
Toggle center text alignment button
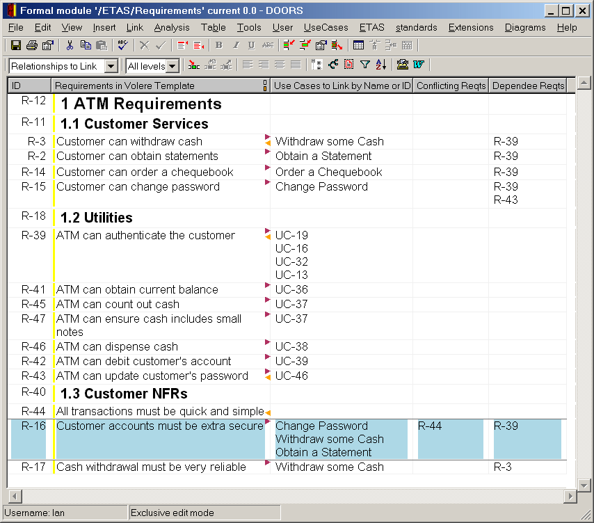[x=280, y=65]
